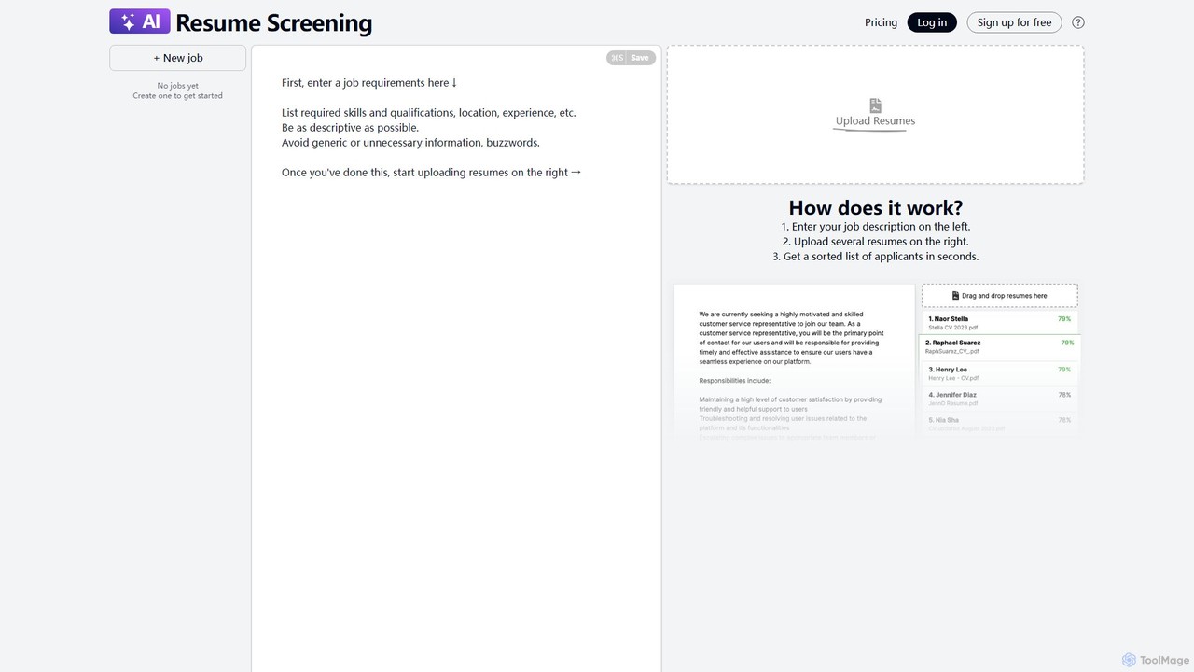This screenshot has width=1194, height=672.
Task: Click 'Upload several resumes on the right' step
Action: pyautogui.click(x=875, y=242)
